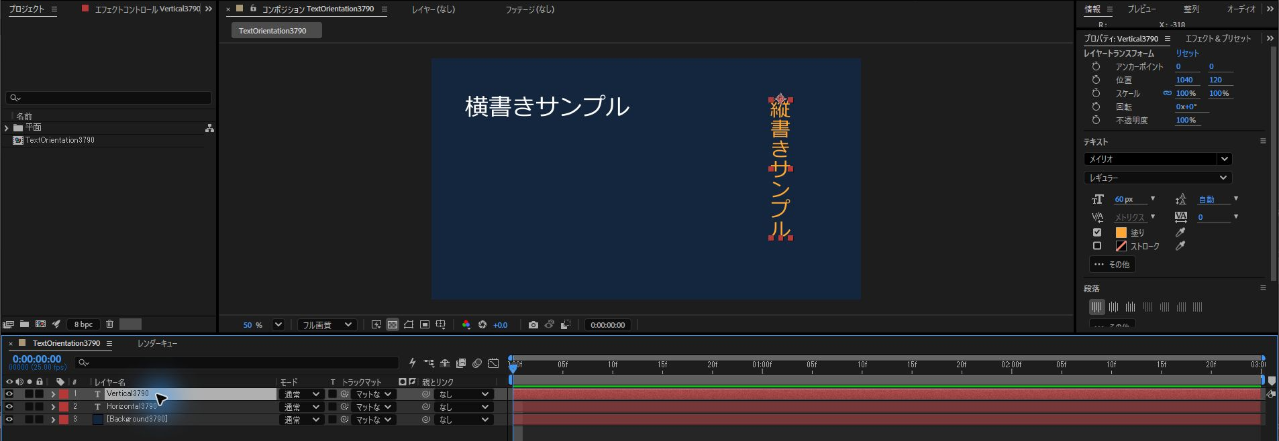
Task: Open the graph editor in timeline
Action: click(493, 363)
